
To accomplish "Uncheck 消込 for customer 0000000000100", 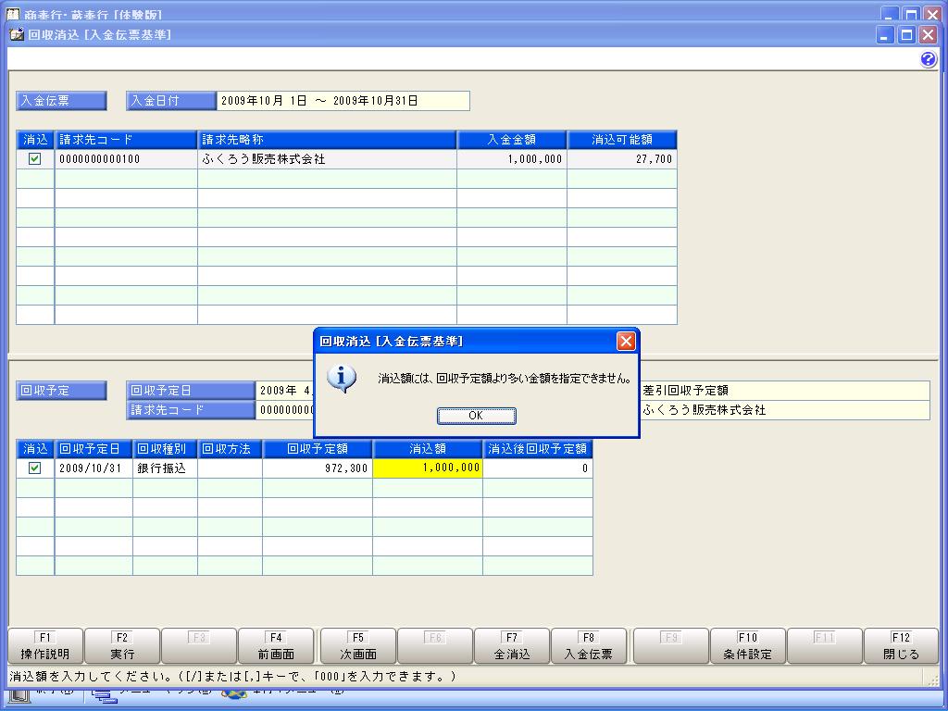I will tap(35, 159).
